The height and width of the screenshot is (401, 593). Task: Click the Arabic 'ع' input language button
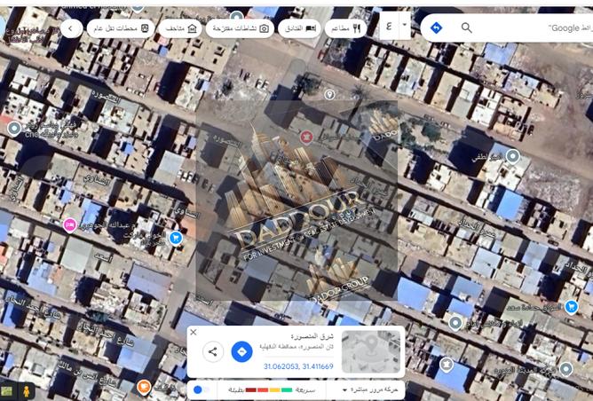coord(389,26)
